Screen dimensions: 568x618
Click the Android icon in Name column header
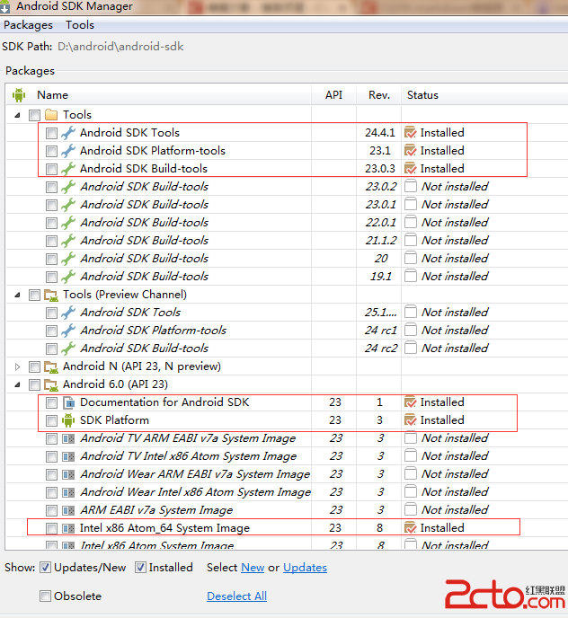tap(19, 94)
